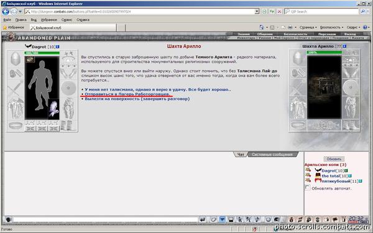Expand the address bar history dropdown

(257, 11)
